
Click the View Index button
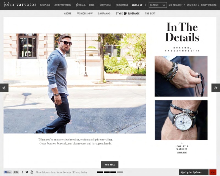pos(110,165)
